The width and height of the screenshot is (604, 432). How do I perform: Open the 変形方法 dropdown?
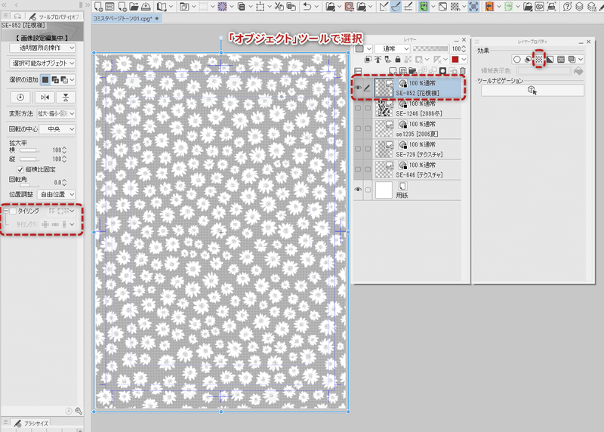pos(56,114)
